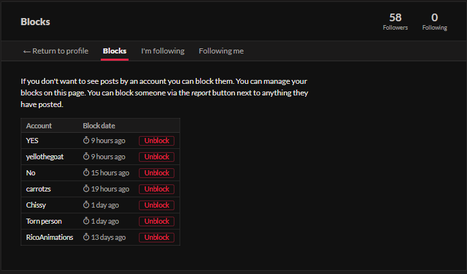The image size is (467, 274).
Task: Remove the block on Chissy
Action: 156,205
